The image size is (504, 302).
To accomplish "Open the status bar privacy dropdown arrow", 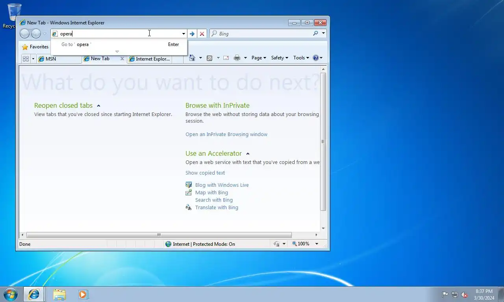I will (x=284, y=244).
